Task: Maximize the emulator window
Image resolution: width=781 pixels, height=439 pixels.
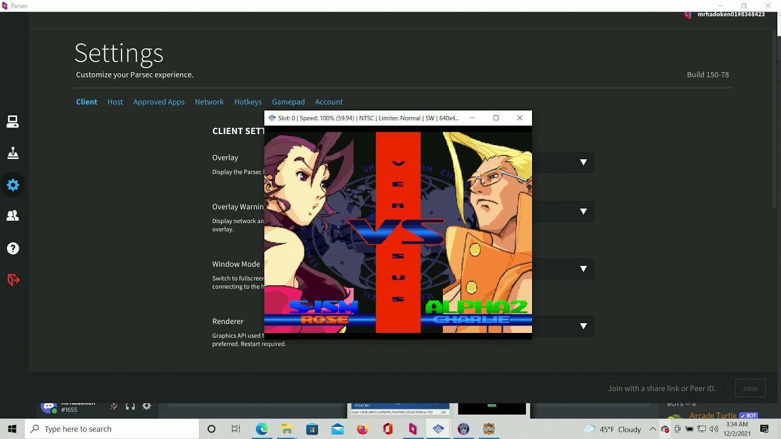Action: [495, 118]
